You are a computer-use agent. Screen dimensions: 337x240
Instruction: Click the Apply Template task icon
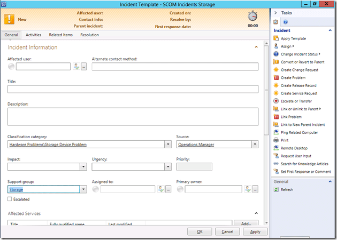pos(276,38)
